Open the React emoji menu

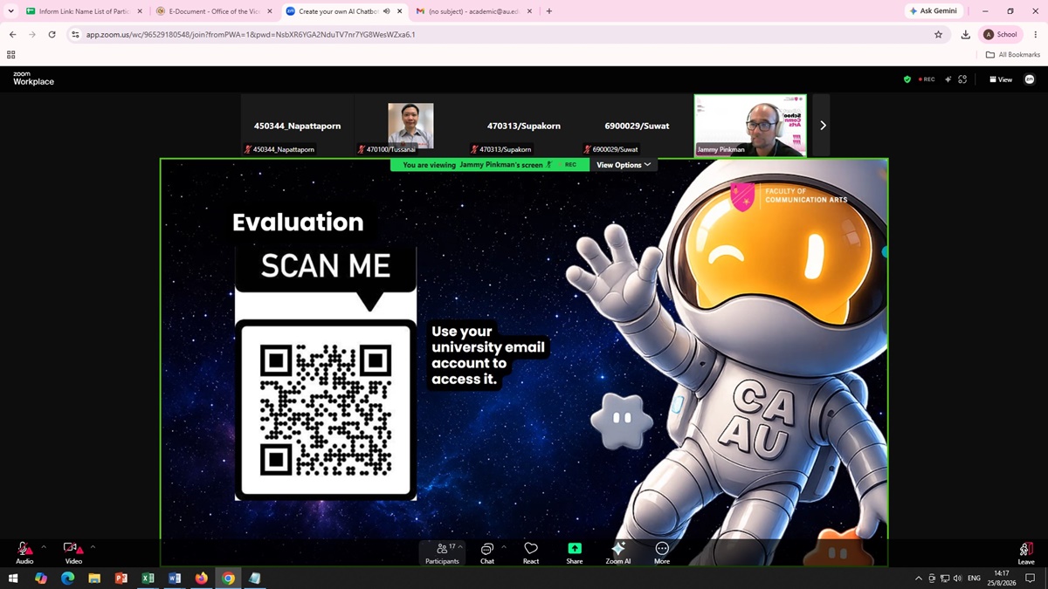click(x=531, y=552)
